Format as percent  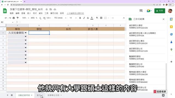pyautogui.click(x=36, y=18)
